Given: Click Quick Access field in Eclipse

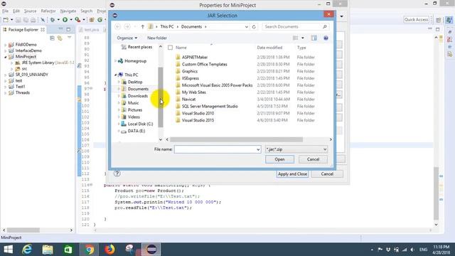Looking at the screenshot, I should (x=416, y=20).
